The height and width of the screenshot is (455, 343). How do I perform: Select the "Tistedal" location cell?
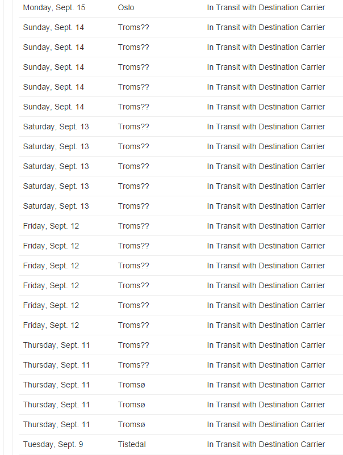pos(132,444)
